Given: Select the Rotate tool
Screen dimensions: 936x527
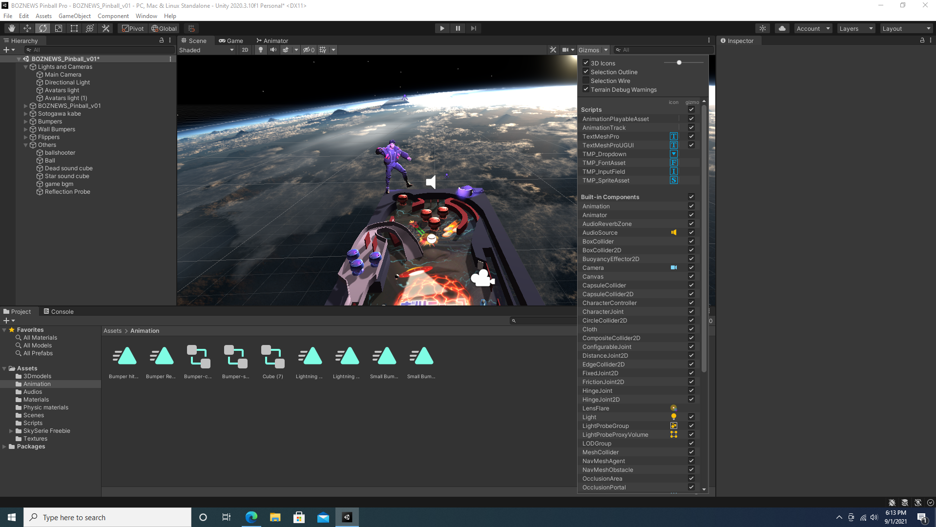Looking at the screenshot, I should point(43,28).
